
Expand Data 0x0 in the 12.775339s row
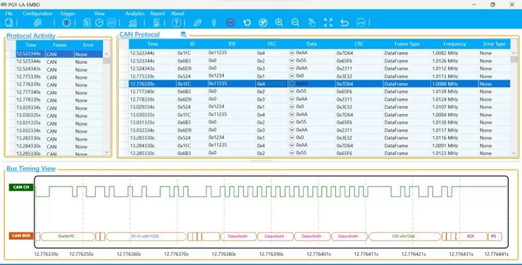292,76
